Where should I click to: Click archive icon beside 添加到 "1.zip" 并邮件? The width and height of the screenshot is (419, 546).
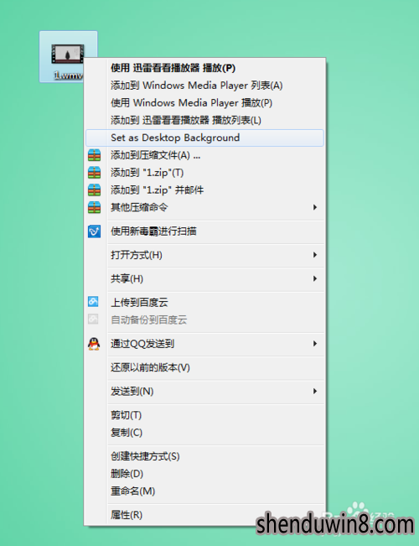pyautogui.click(x=95, y=190)
